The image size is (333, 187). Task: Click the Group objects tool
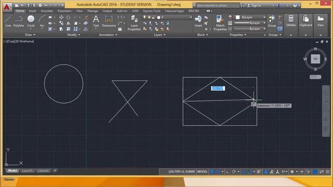[272, 21]
